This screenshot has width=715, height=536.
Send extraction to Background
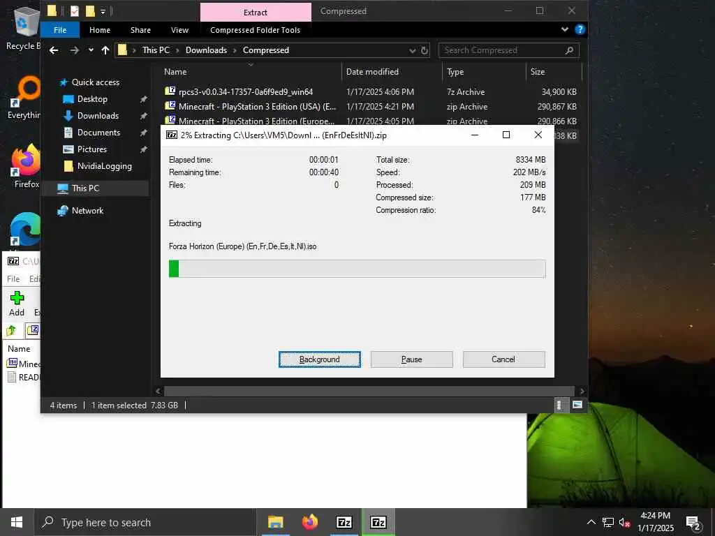[x=319, y=359]
